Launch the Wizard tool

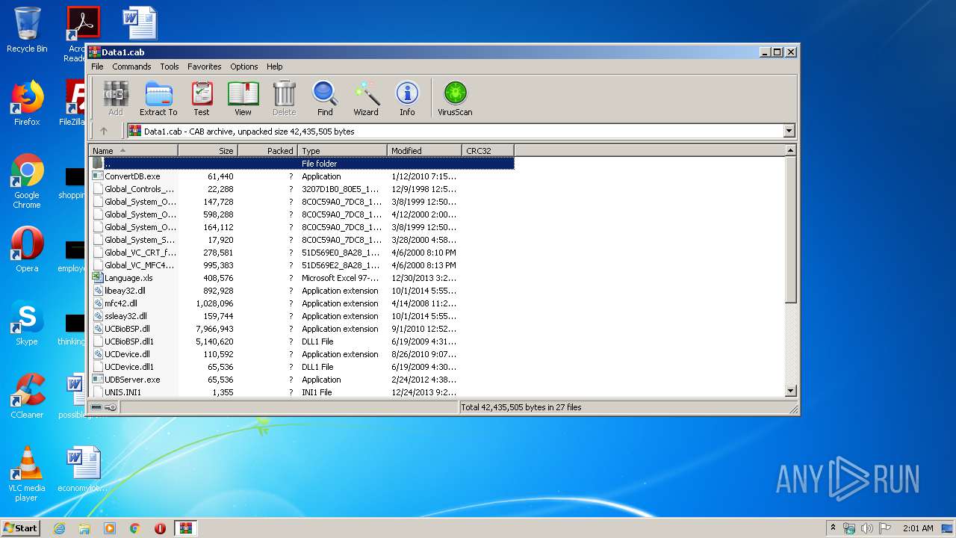pyautogui.click(x=366, y=99)
